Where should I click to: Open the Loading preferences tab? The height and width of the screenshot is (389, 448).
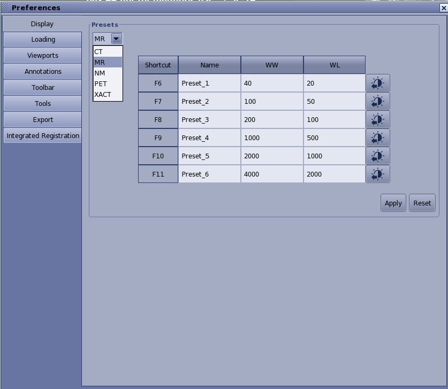tap(43, 40)
